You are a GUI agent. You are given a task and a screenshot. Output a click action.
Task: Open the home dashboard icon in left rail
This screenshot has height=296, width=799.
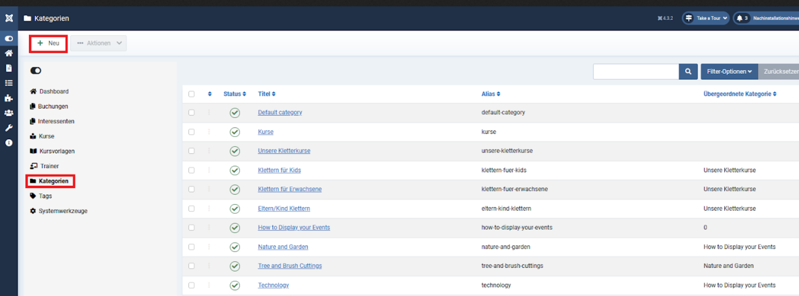point(9,53)
